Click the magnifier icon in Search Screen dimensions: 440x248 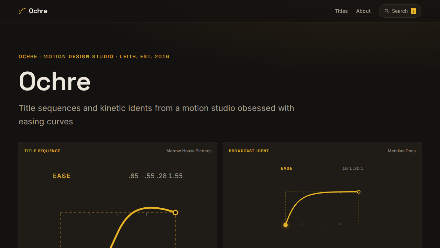click(x=387, y=11)
